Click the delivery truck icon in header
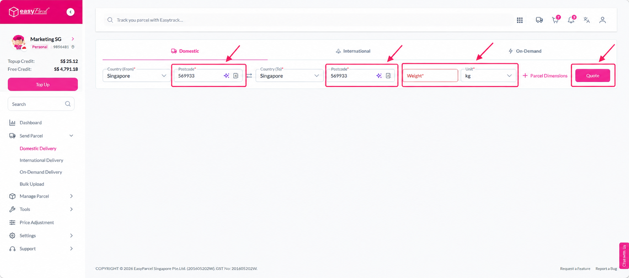629x278 pixels. pos(539,20)
